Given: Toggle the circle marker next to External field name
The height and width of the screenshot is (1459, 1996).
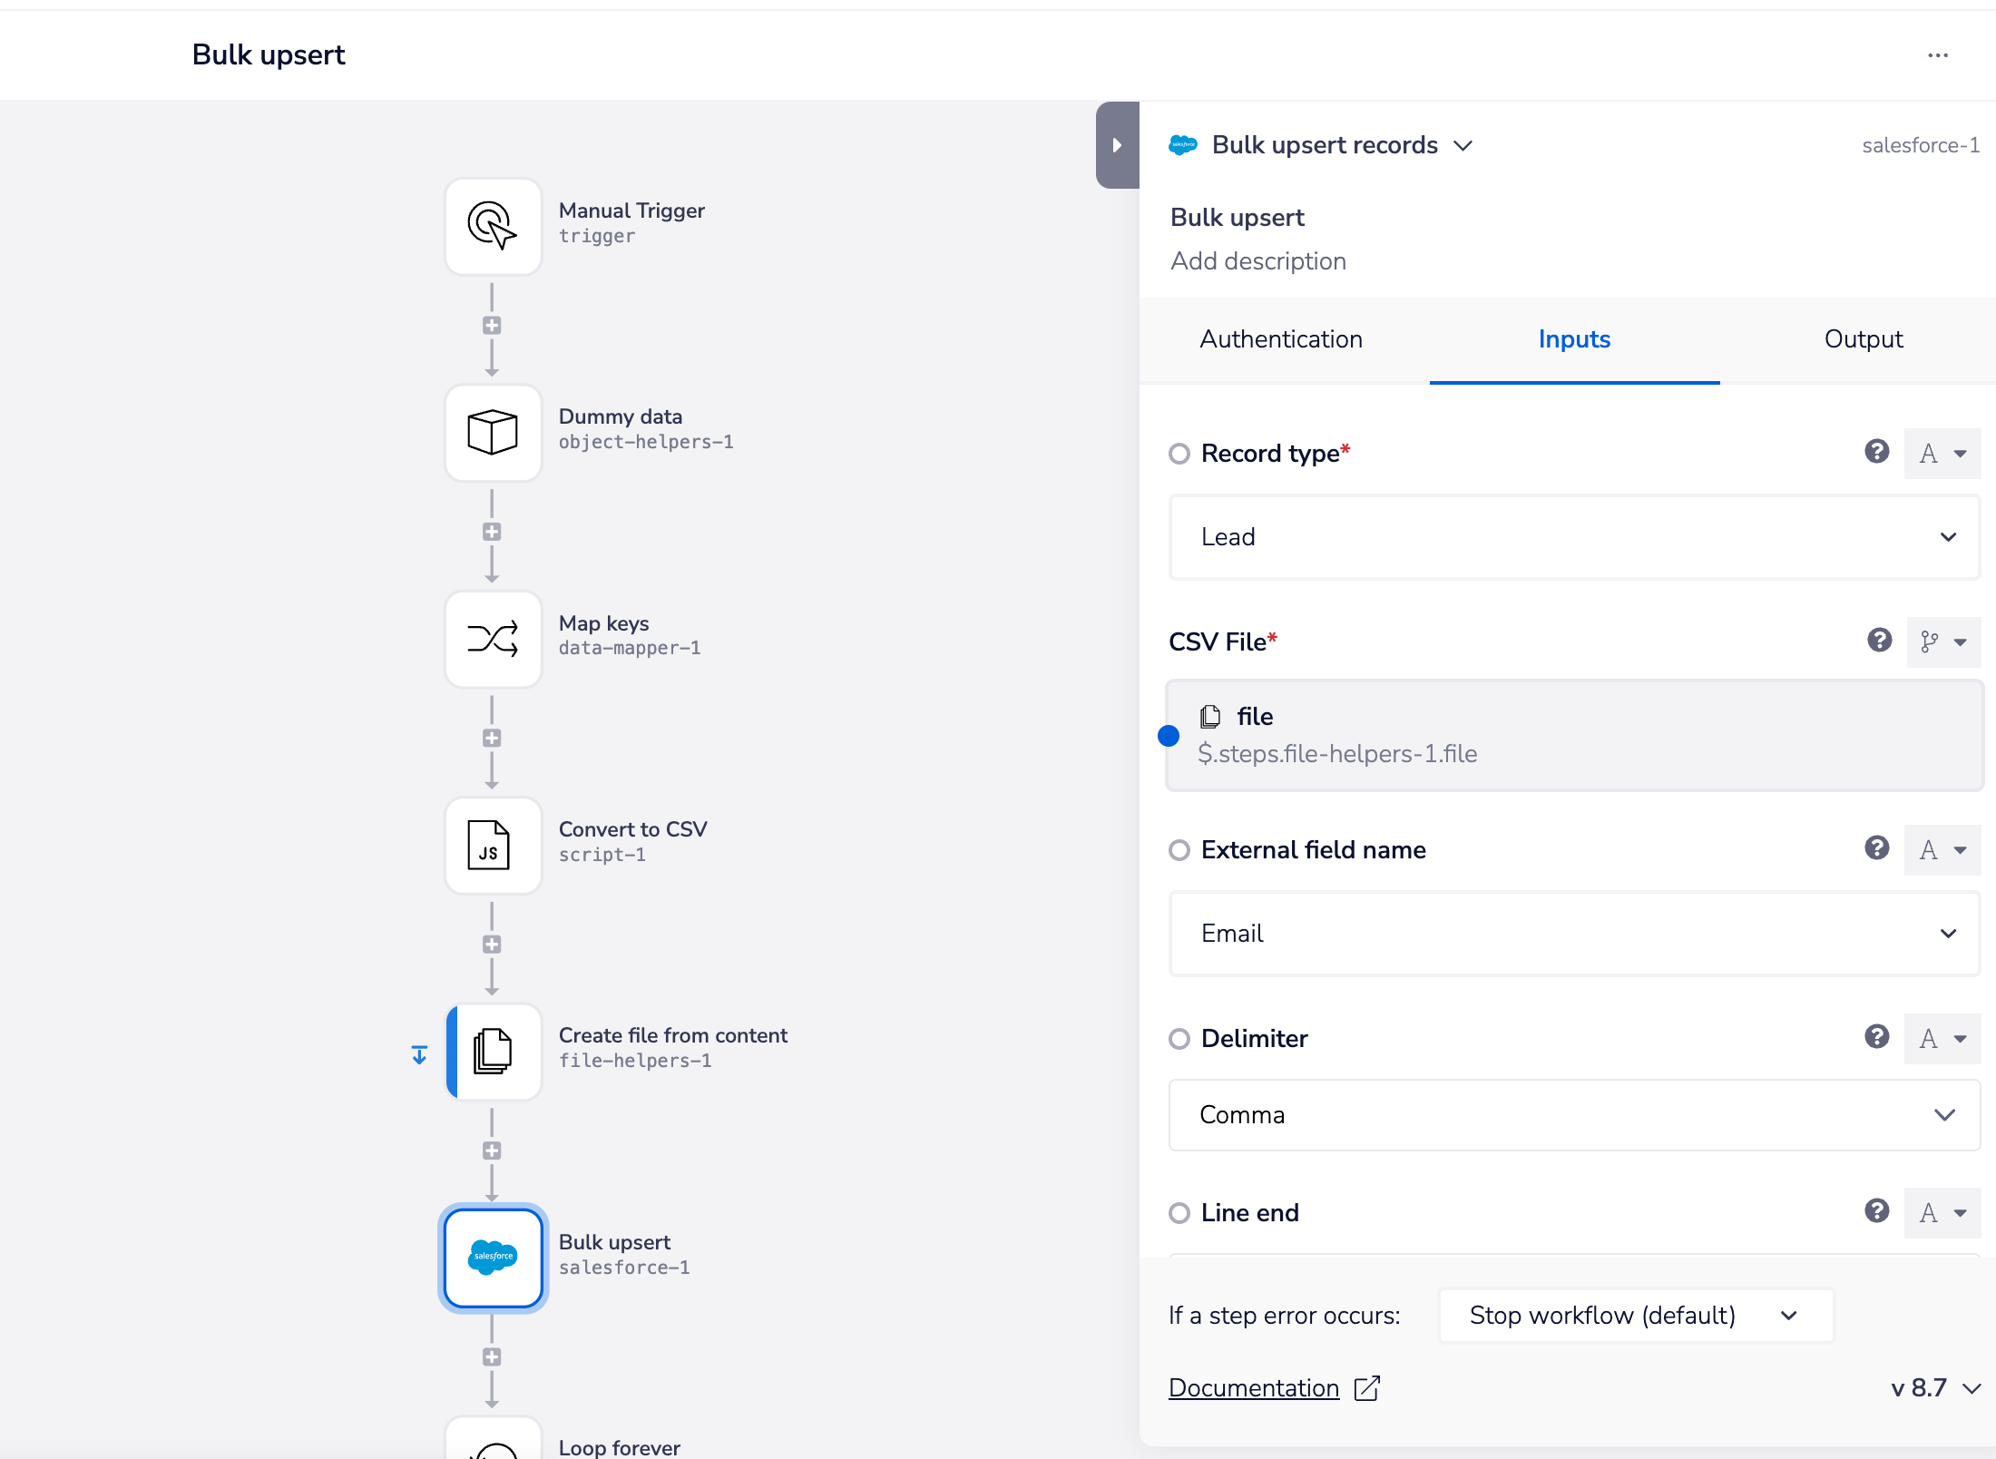Looking at the screenshot, I should point(1179,850).
